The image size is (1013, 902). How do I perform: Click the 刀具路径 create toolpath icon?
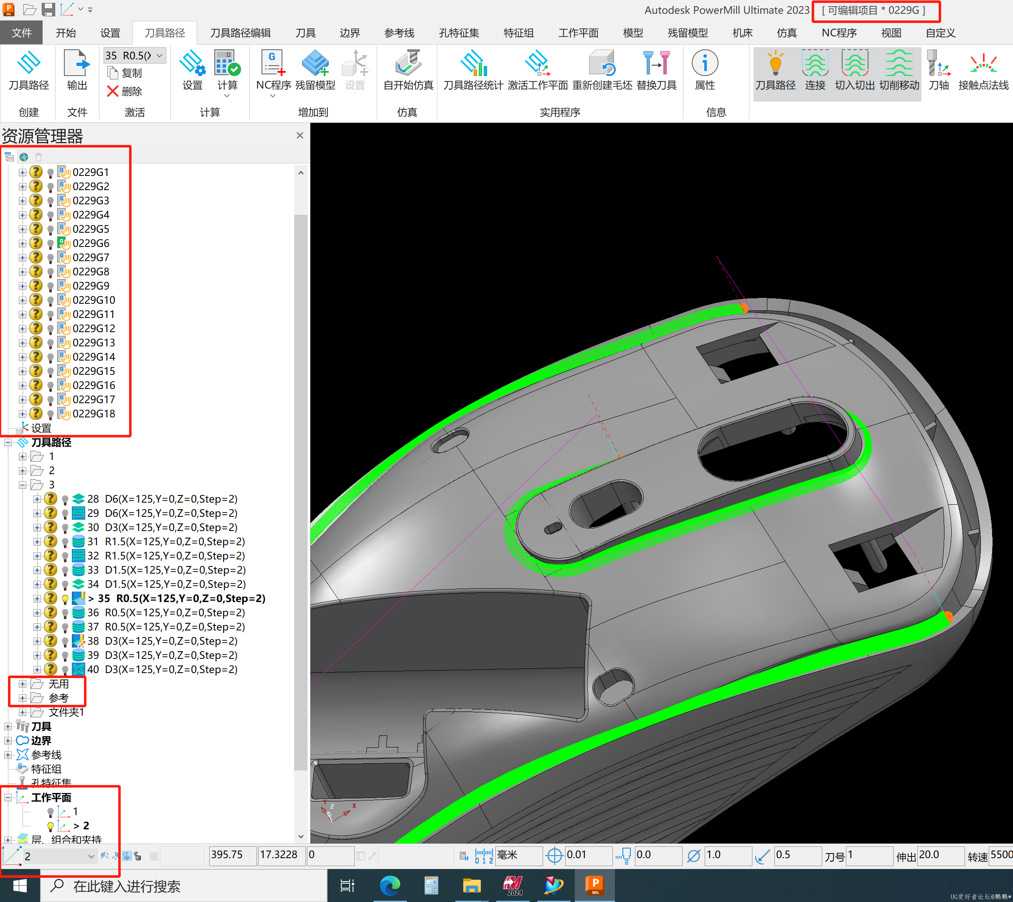tap(29, 64)
